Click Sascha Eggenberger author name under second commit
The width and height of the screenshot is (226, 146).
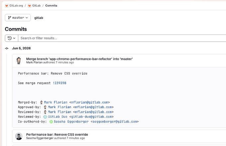pyautogui.click(x=40, y=138)
